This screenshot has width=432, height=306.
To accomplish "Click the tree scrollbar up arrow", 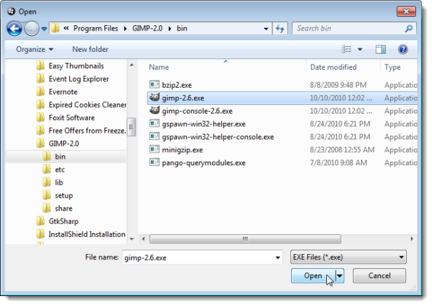I will click(132, 65).
